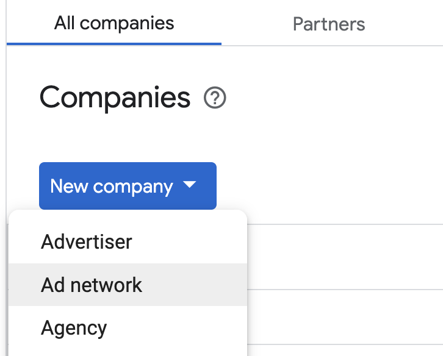
Task: Switch to the Partners tab
Action: 329,24
